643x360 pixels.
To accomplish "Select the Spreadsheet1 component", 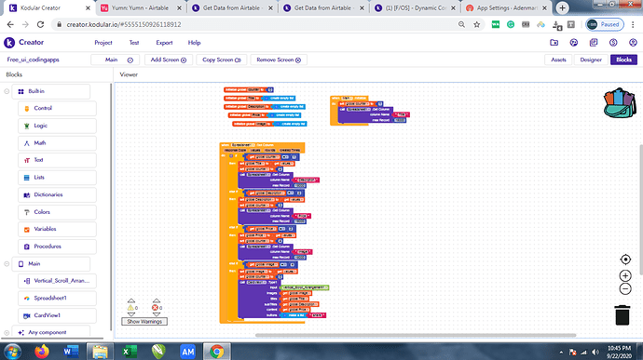I will coord(57,299).
